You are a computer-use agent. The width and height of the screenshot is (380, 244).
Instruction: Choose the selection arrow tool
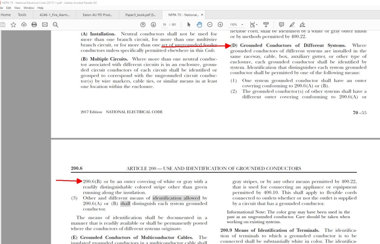click(x=189, y=24)
